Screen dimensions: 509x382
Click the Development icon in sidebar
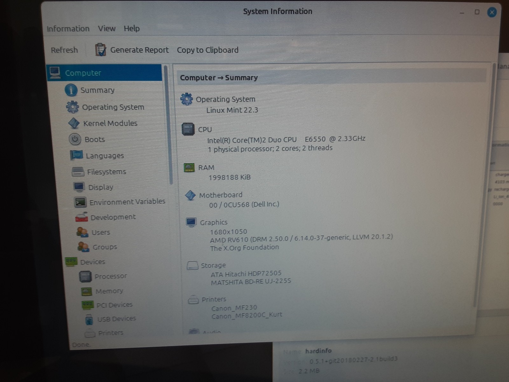tap(81, 217)
